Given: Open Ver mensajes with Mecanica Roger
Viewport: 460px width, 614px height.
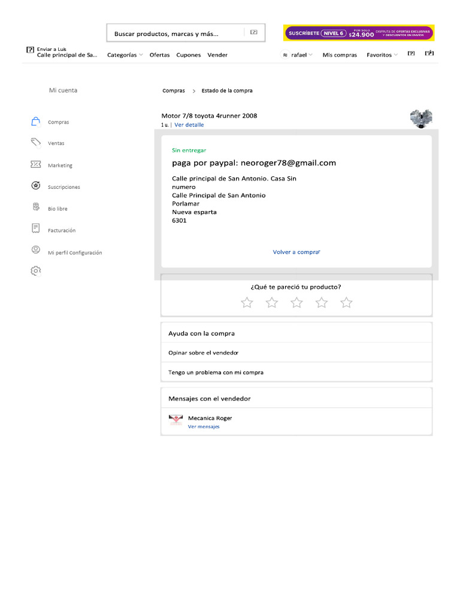Looking at the screenshot, I should (x=204, y=427).
